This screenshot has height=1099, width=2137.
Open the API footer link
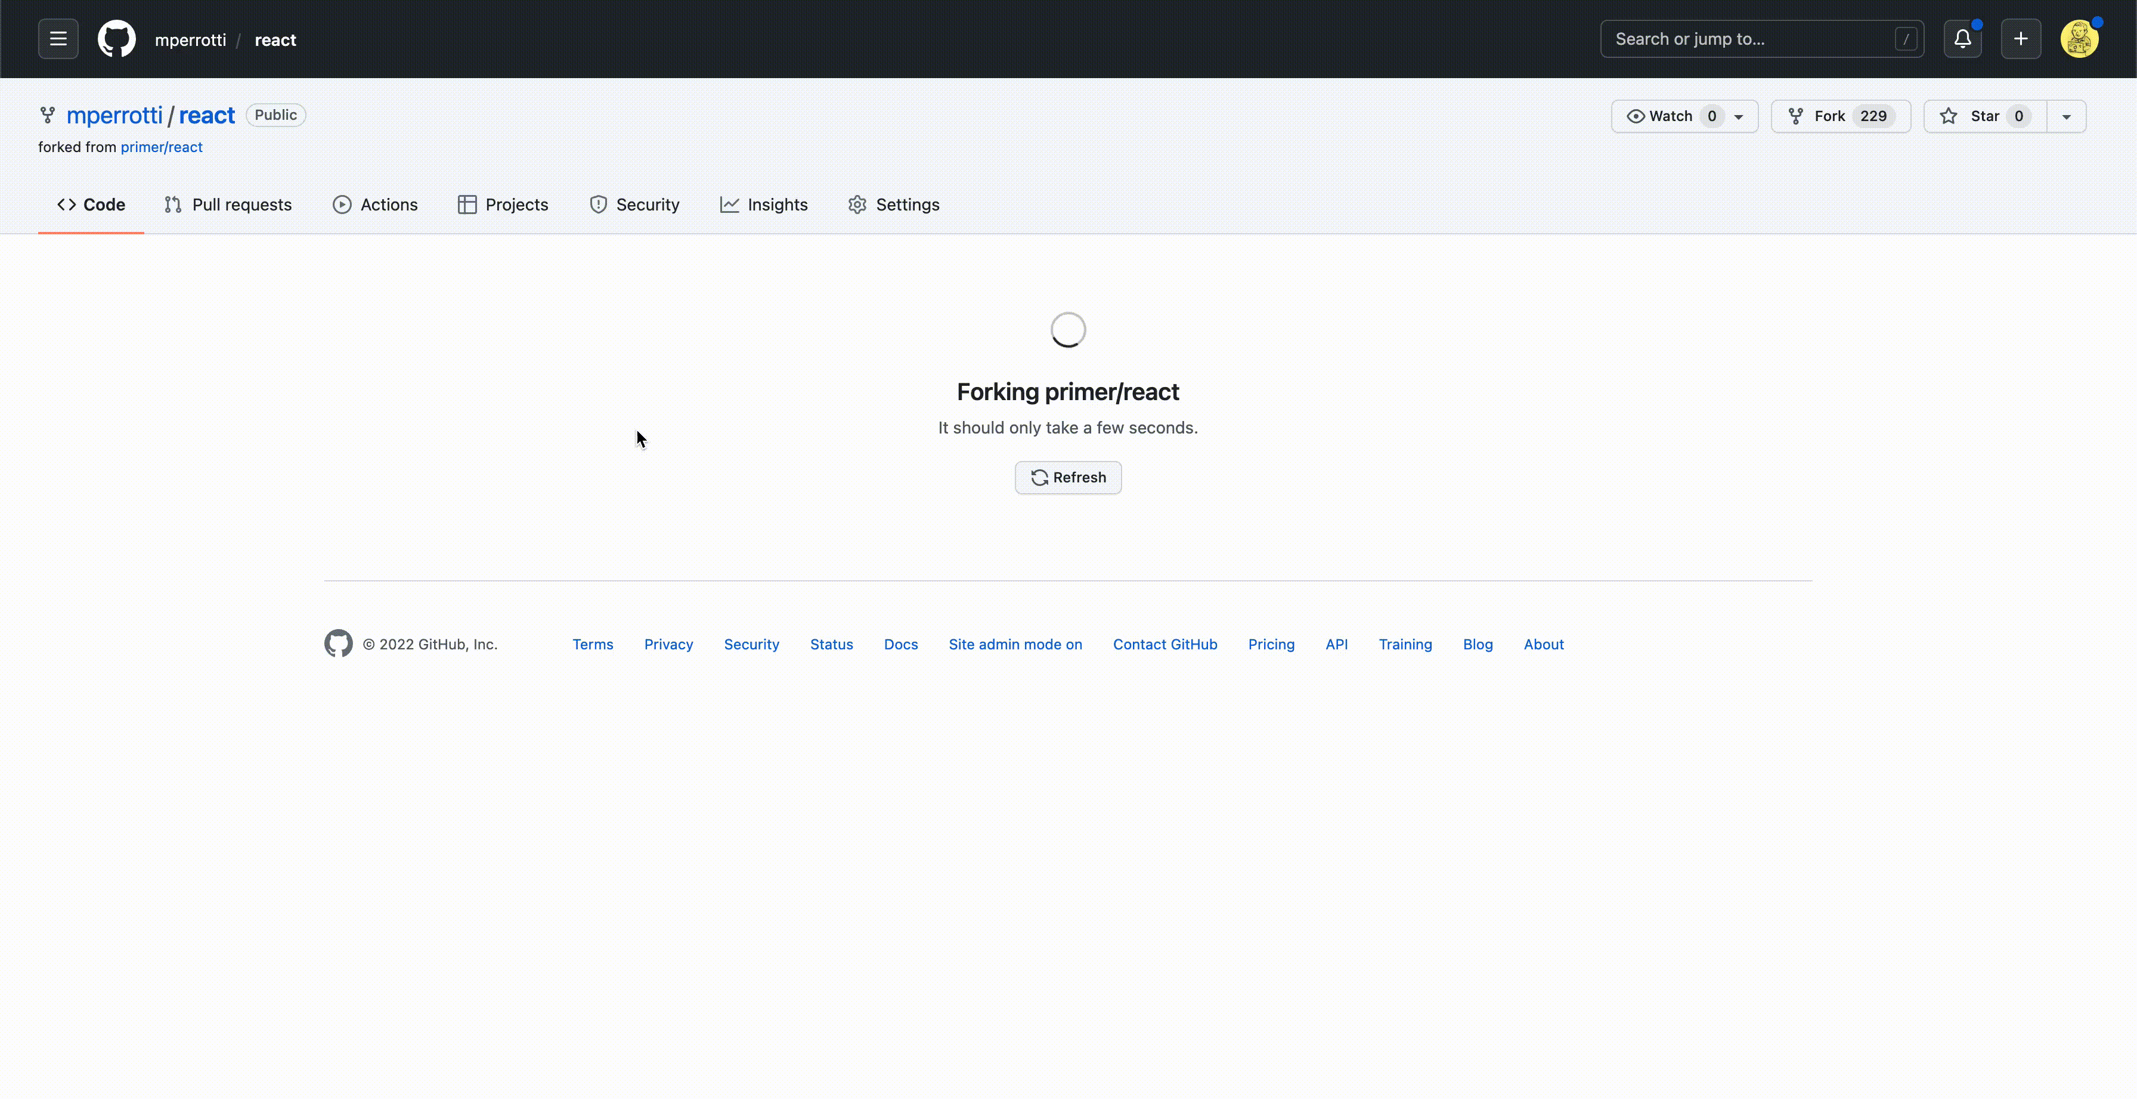click(1336, 645)
